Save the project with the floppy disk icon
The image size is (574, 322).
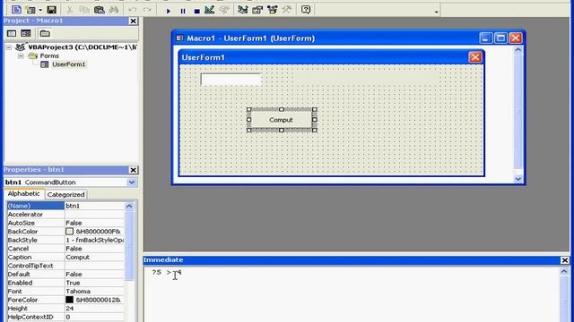(52, 10)
